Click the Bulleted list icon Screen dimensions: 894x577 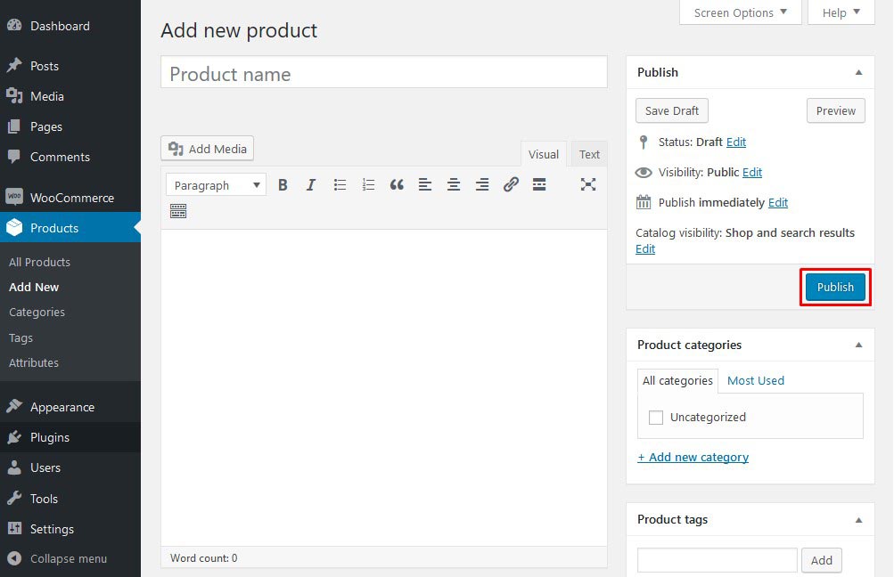(340, 184)
